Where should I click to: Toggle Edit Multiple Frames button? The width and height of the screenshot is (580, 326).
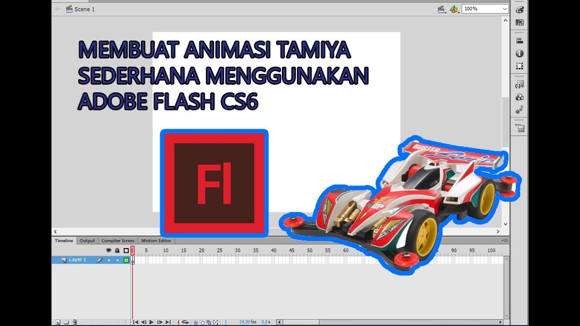[x=209, y=322]
